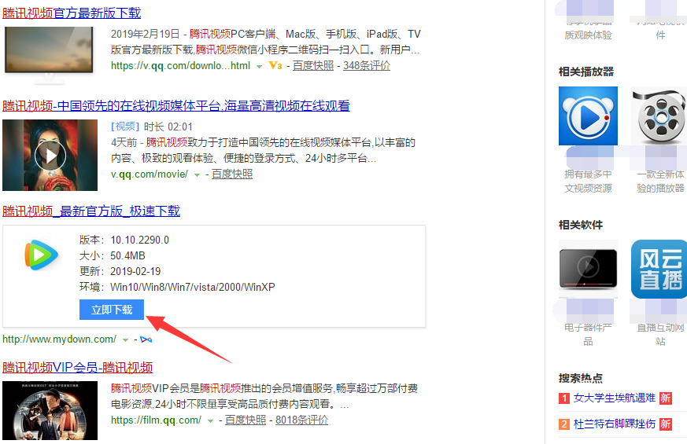The height and width of the screenshot is (444, 687).
Task: Click the V3 credibility badge icon
Action: [275, 65]
